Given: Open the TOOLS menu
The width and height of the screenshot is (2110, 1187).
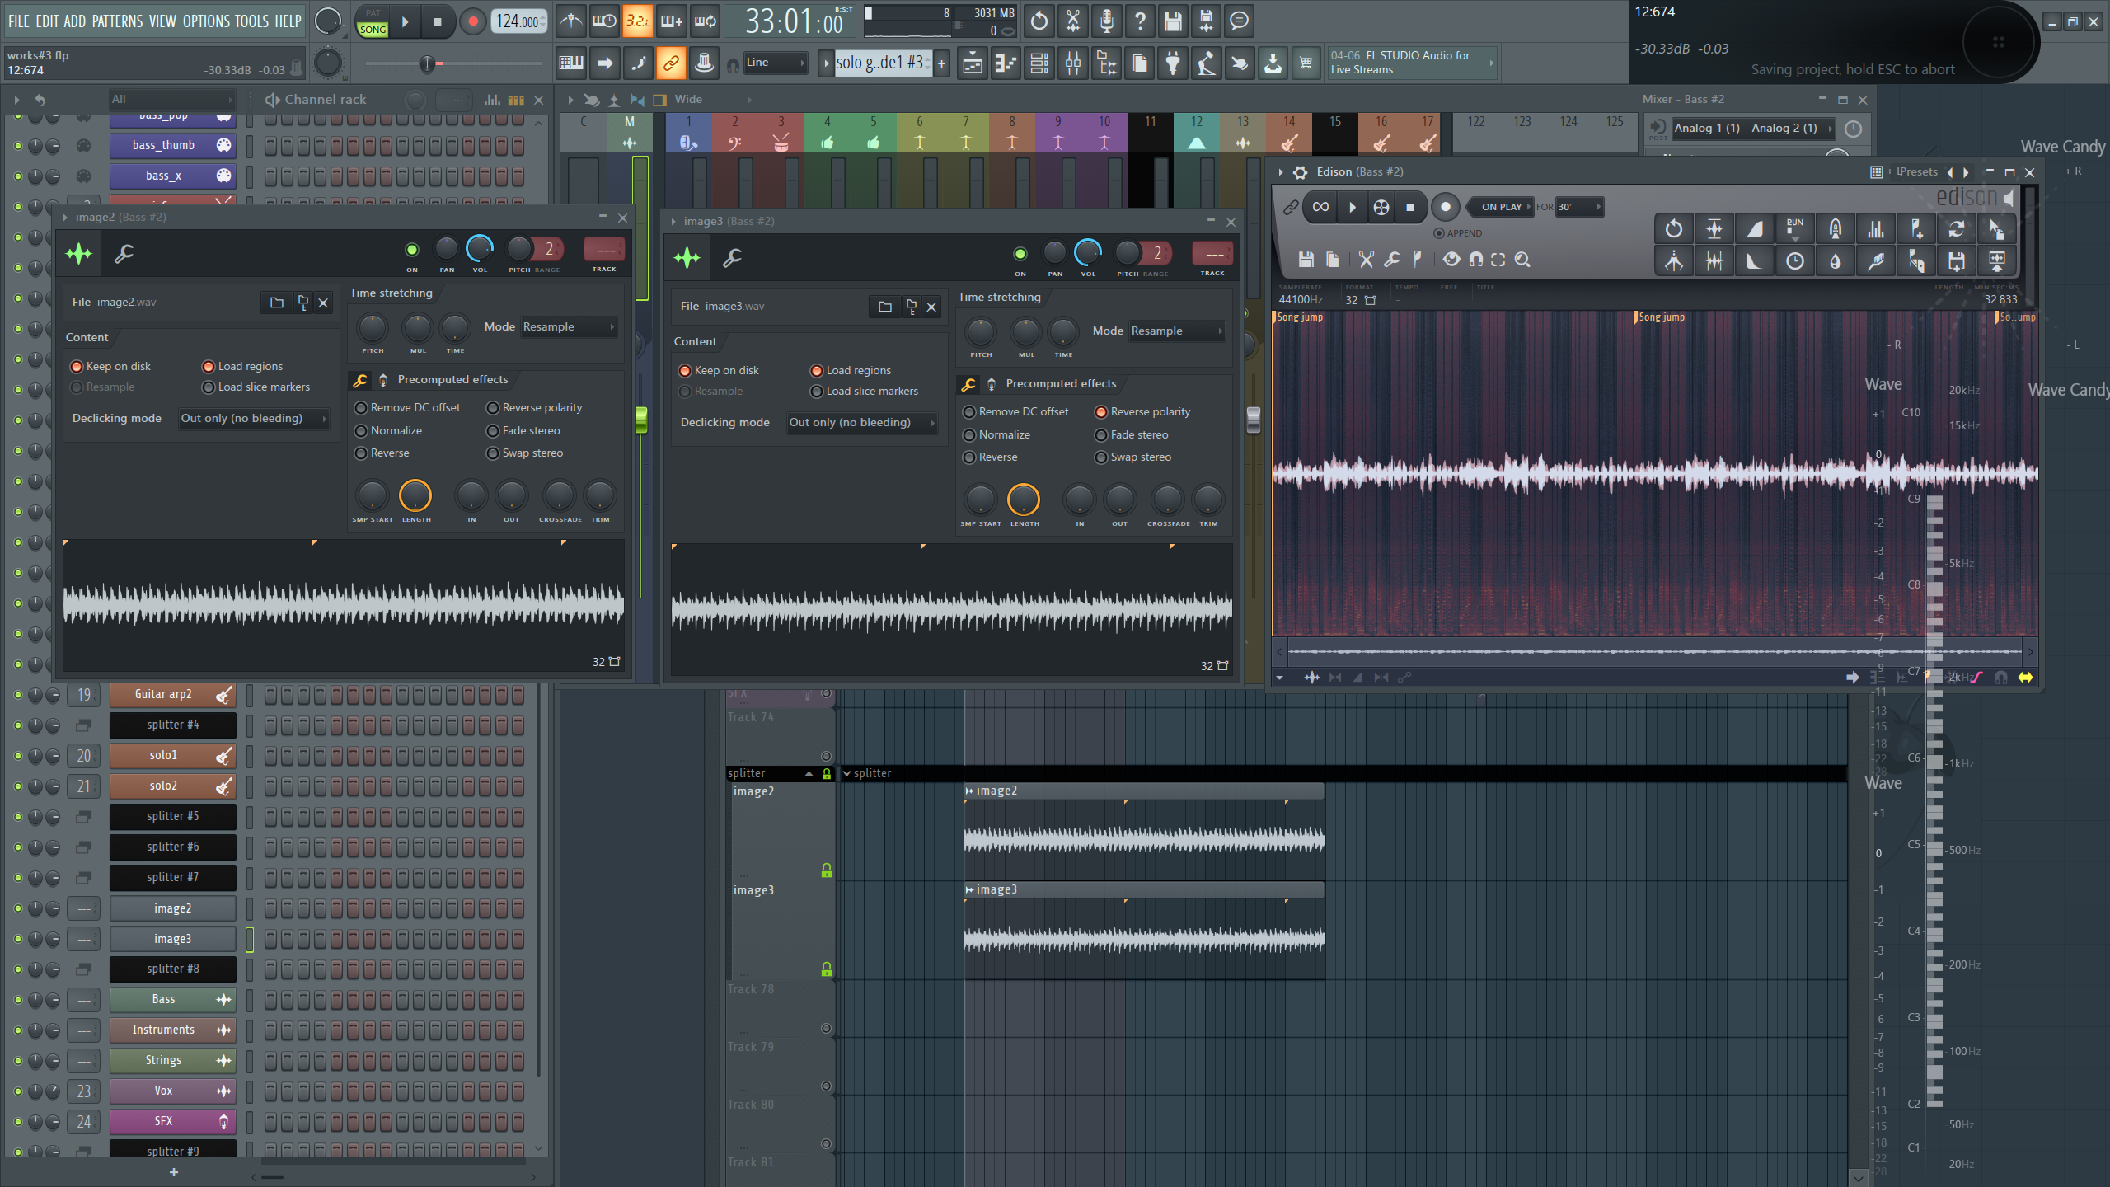Looking at the screenshot, I should click(x=252, y=21).
